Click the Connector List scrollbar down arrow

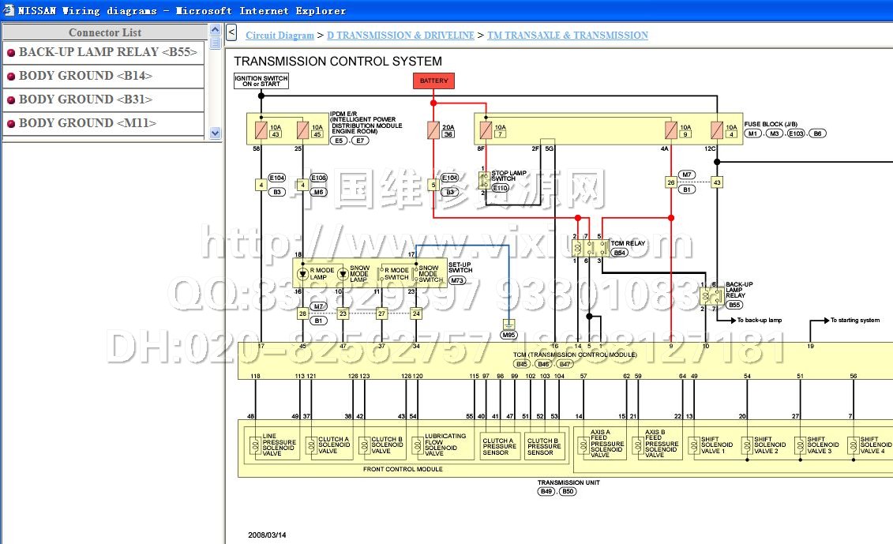[215, 133]
